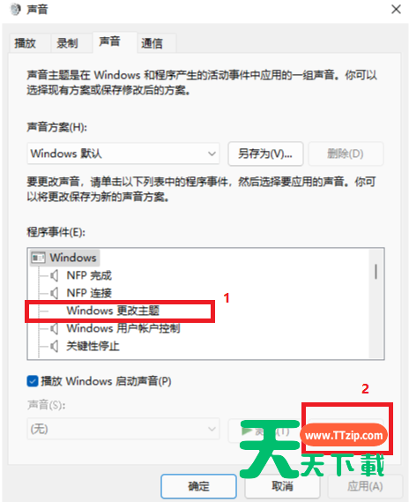Select Windows 更改主题 event
This screenshot has width=409, height=502.
(113, 311)
